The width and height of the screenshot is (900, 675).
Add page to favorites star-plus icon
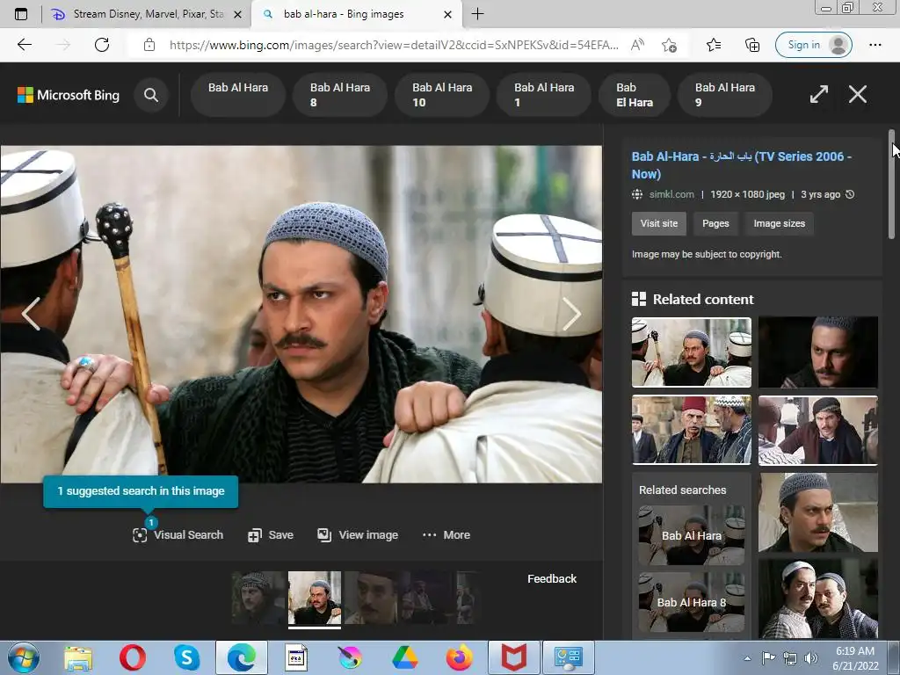click(669, 45)
